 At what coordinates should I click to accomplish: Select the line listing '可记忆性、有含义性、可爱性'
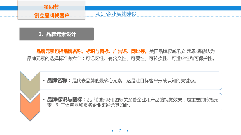(x=121, y=58)
